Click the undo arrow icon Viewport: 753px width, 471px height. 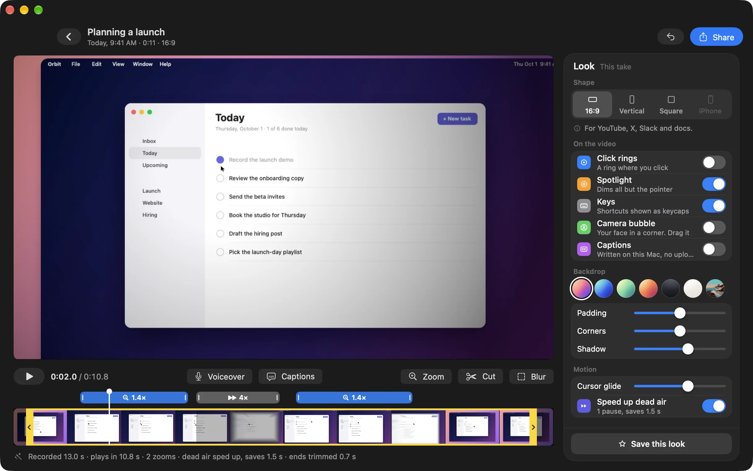coord(671,37)
